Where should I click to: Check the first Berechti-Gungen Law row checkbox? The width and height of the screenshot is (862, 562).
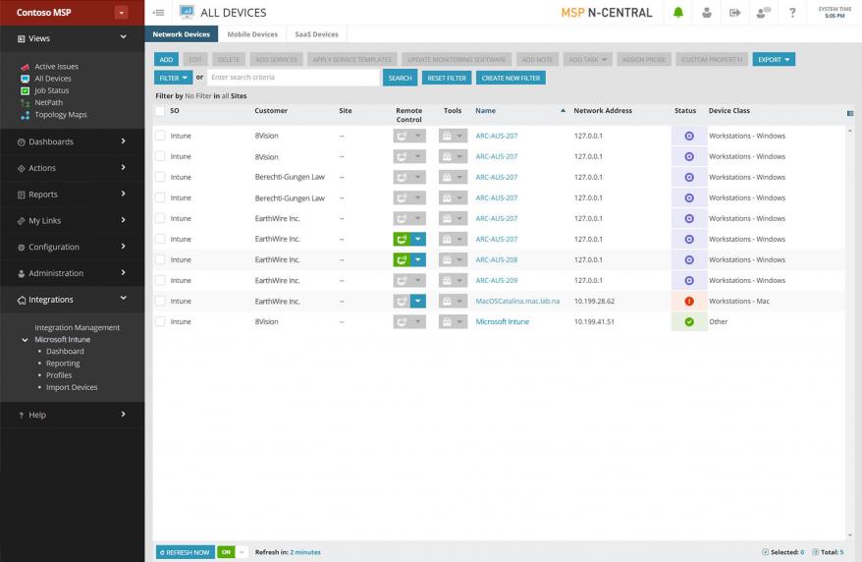(x=159, y=177)
